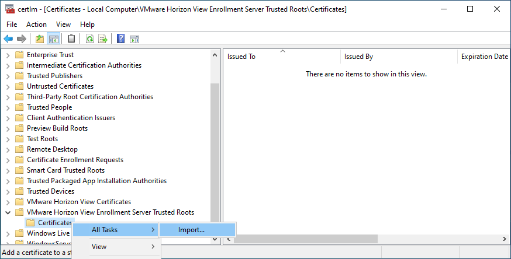Open Help via the question mark icon
This screenshot has width=511, height=259.
(120, 39)
